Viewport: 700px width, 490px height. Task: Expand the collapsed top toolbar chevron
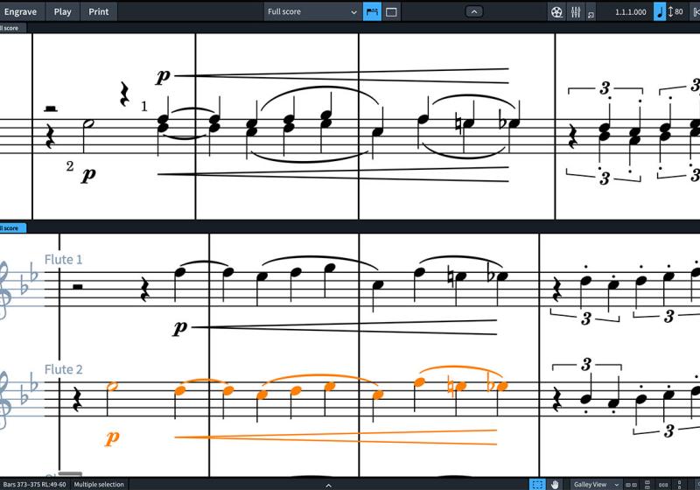tap(473, 11)
